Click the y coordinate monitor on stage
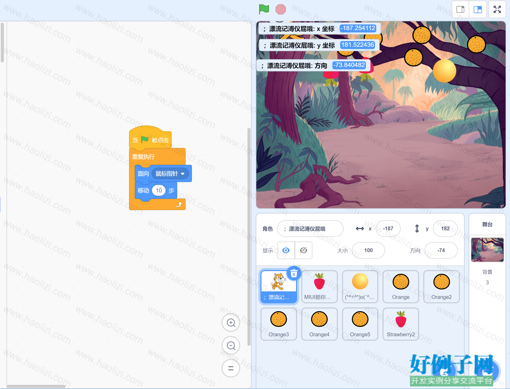 [x=319, y=45]
